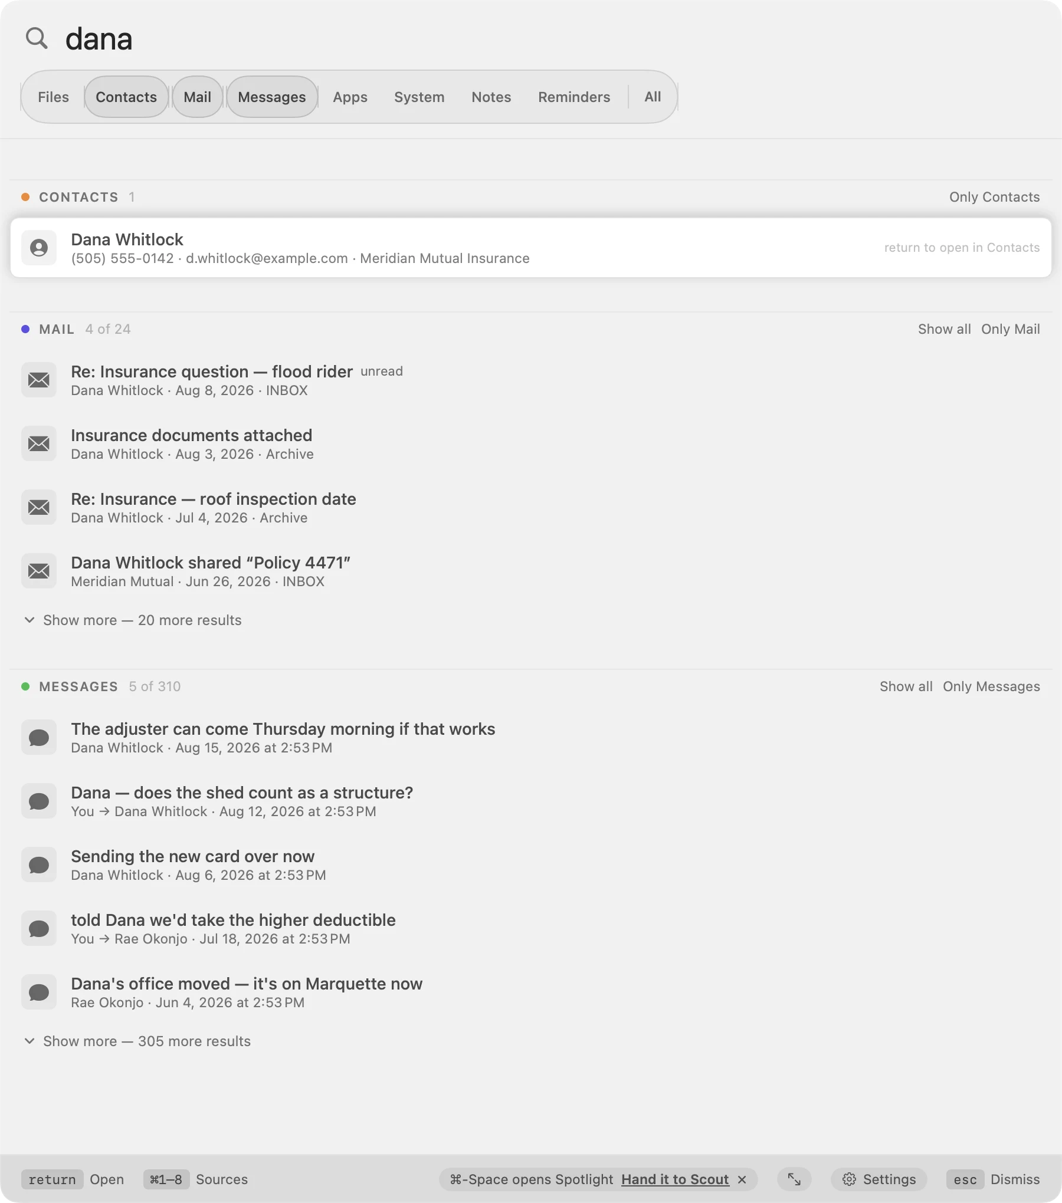Click the magnifying glass search icon

pyautogui.click(x=37, y=38)
